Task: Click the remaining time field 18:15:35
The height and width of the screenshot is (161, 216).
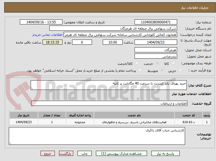Action: pos(52,42)
